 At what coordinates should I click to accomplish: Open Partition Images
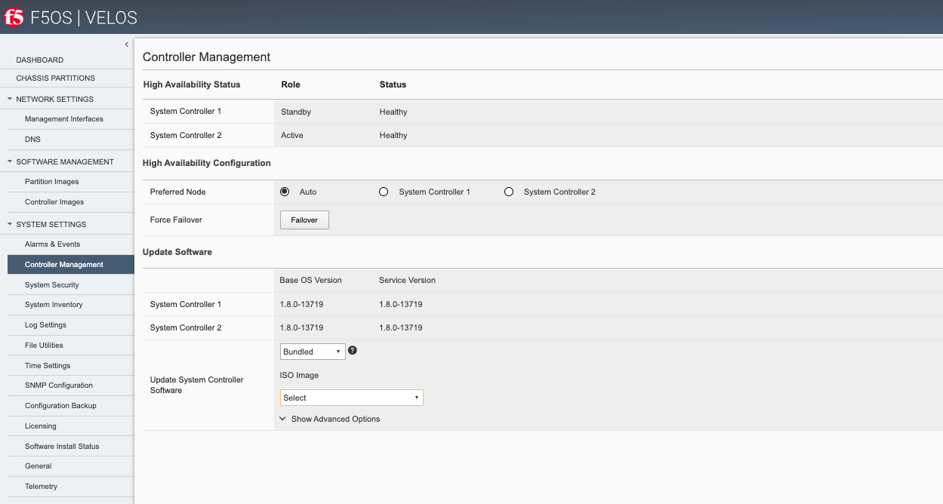coord(52,181)
